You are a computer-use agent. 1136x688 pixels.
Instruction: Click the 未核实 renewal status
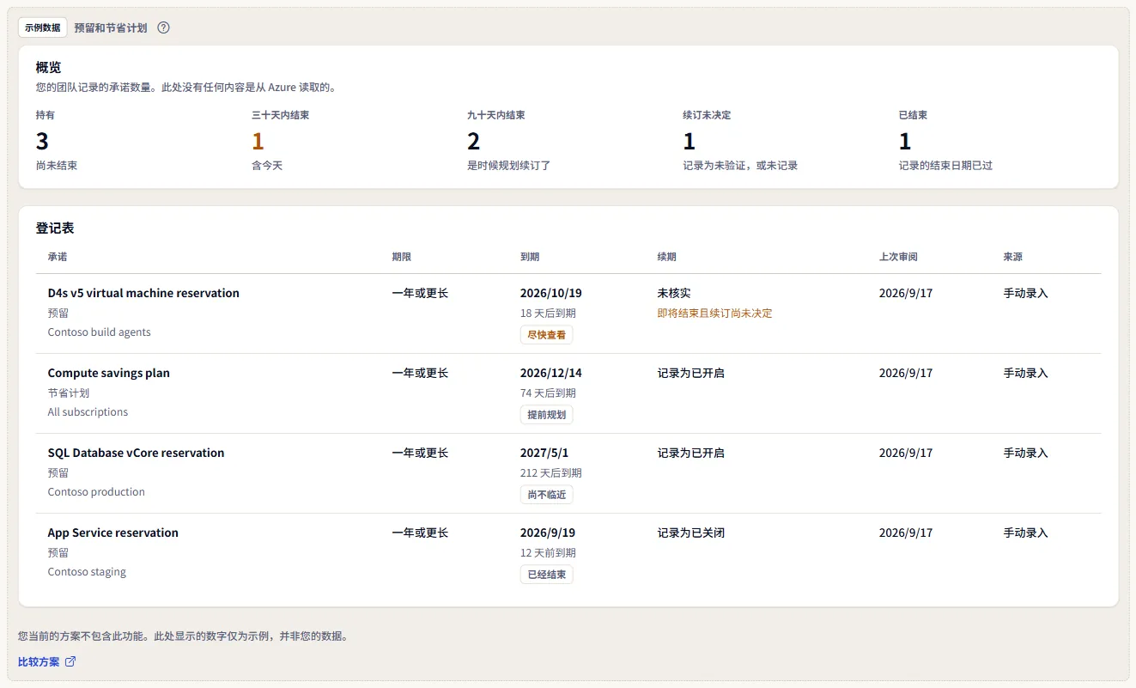tap(674, 293)
